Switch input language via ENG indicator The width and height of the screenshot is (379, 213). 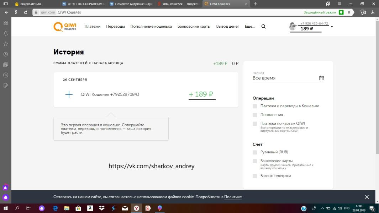coord(347,208)
